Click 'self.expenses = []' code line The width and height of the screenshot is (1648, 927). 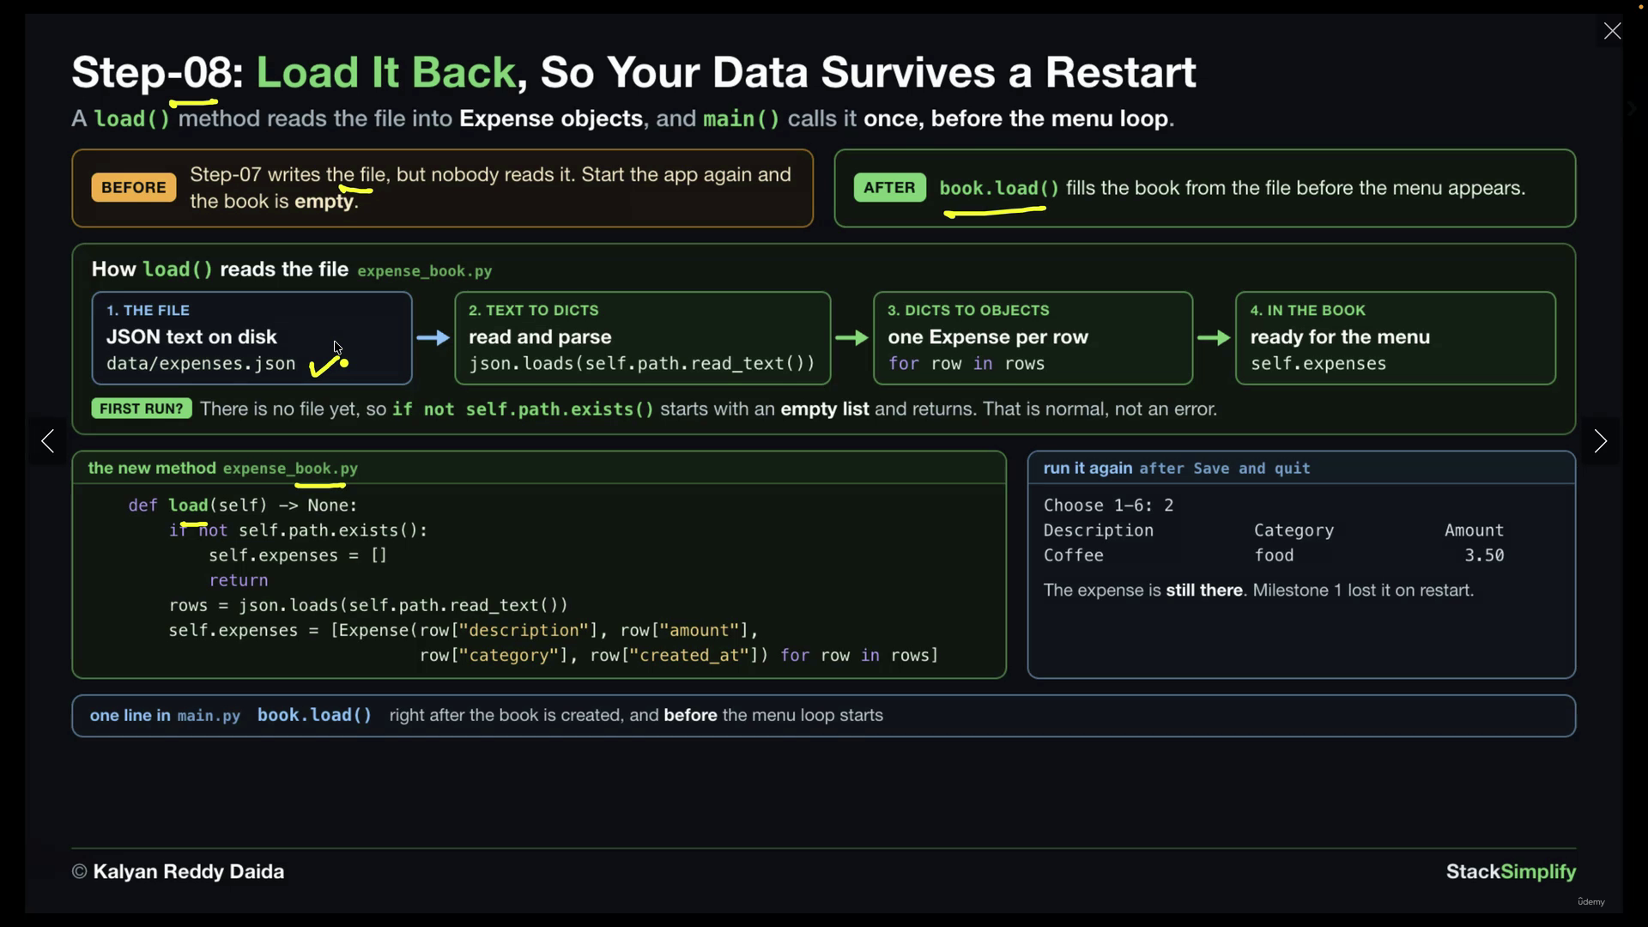tap(298, 555)
